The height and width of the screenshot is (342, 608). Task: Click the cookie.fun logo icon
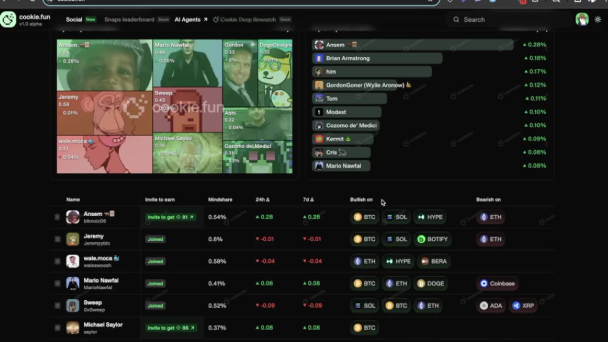[x=8, y=19]
